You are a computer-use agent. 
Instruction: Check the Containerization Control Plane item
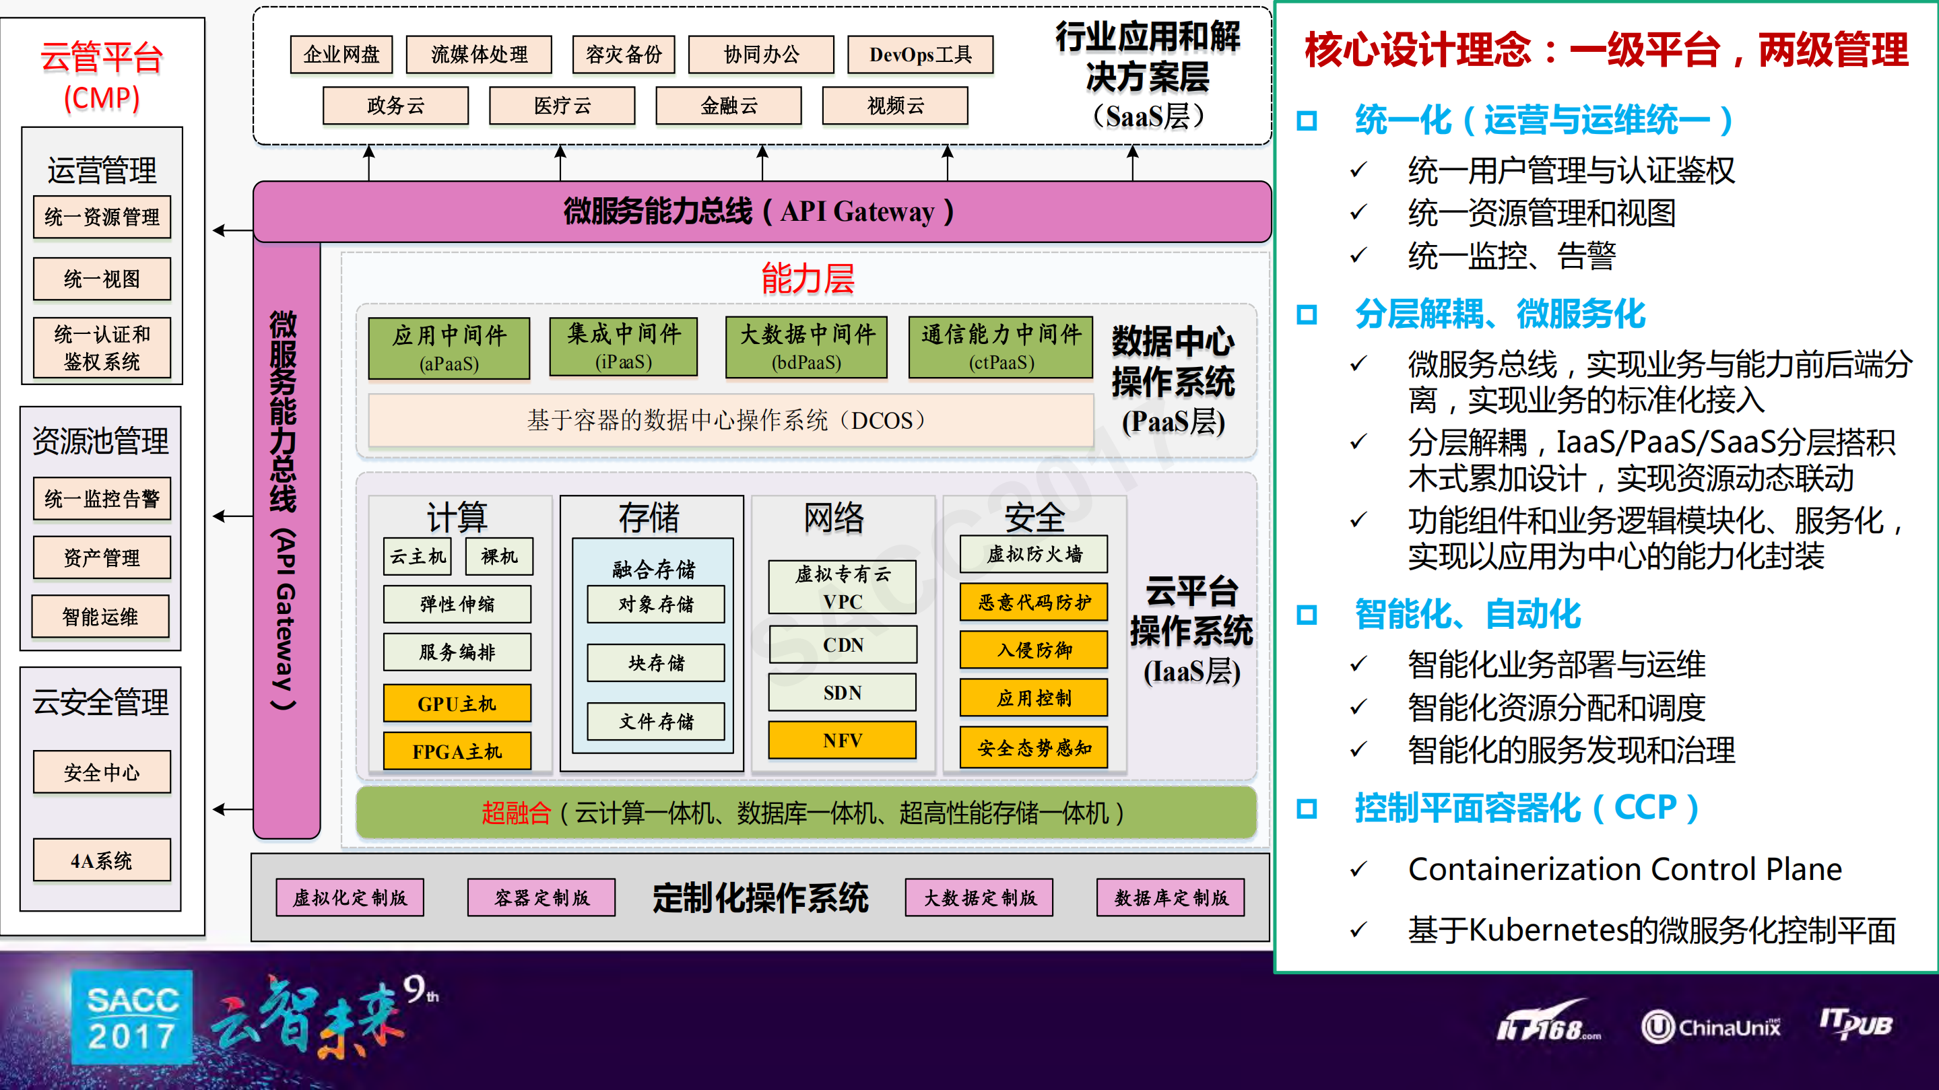pos(1626,869)
